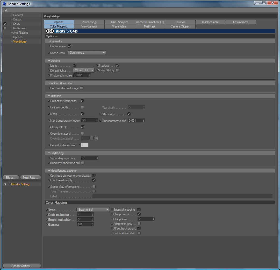This screenshot has height=270, width=280.
Task: Toggle Clamp output checkbox
Action: click(x=139, y=214)
